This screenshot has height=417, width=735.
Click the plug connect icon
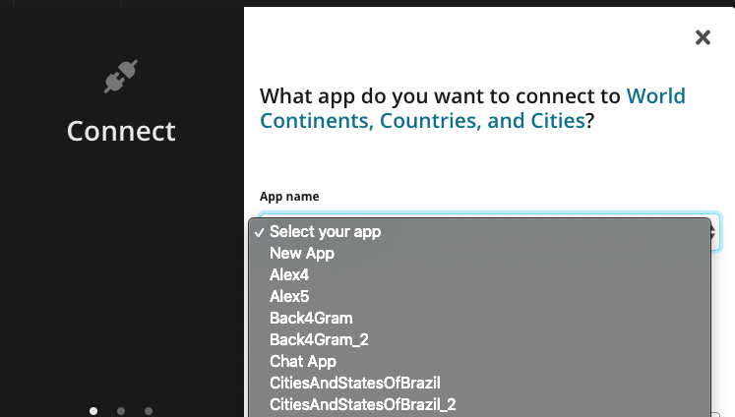pyautogui.click(x=121, y=76)
